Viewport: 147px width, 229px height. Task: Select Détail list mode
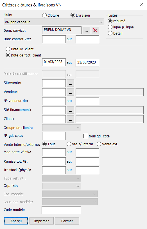pyautogui.click(x=115, y=33)
